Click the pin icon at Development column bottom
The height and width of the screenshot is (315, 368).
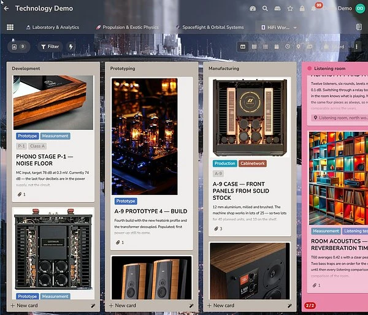click(x=93, y=306)
